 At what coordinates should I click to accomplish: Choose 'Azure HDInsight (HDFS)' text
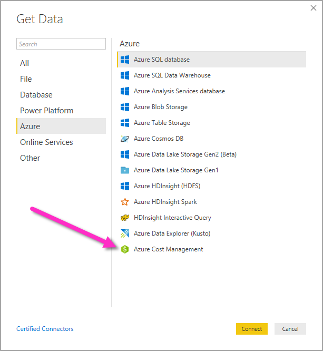click(167, 186)
